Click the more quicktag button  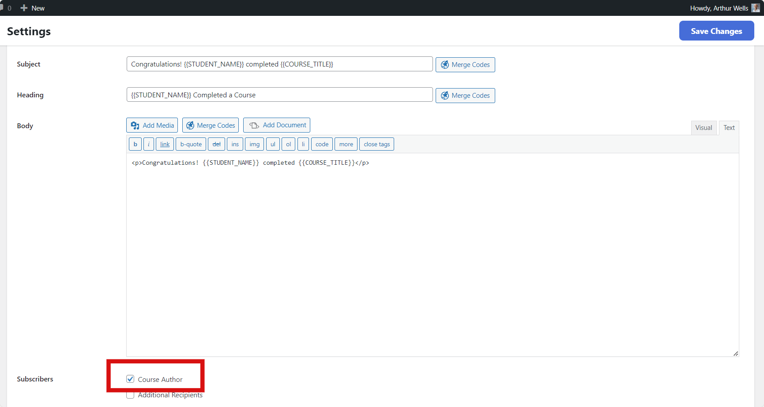coord(346,144)
